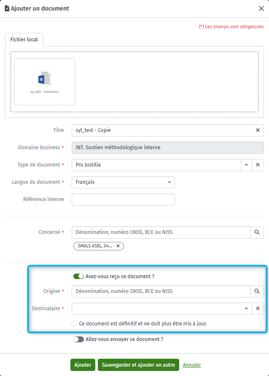Focus the Référence interne input field
Screen dimensions: 269x376
tap(123, 199)
